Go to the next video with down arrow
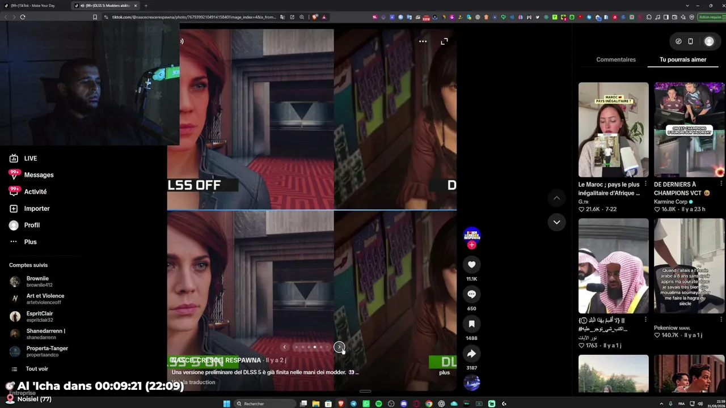The image size is (726, 408). pyautogui.click(x=556, y=222)
